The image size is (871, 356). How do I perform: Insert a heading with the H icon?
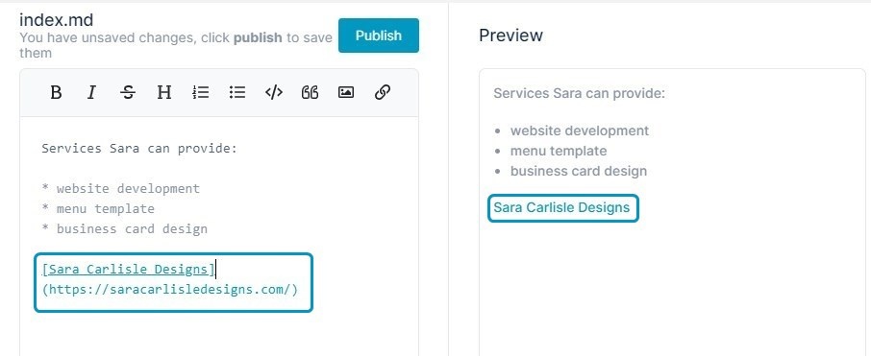coord(163,92)
